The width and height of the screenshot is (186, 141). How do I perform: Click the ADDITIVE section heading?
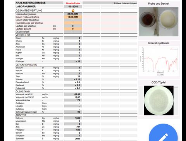(21, 115)
